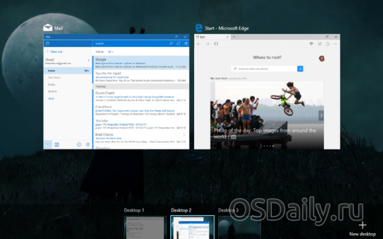Click the Microsoft Edge logo icon
The height and width of the screenshot is (239, 383).
click(199, 28)
